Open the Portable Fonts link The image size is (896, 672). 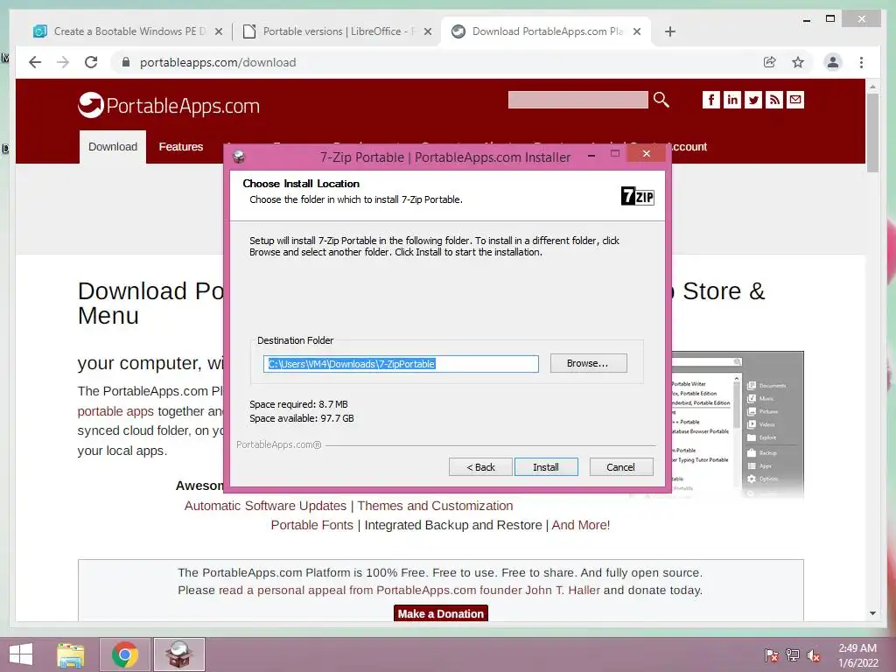[x=312, y=525]
